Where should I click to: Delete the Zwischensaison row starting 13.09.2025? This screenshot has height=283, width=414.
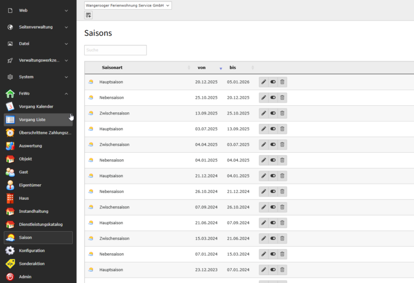282,113
